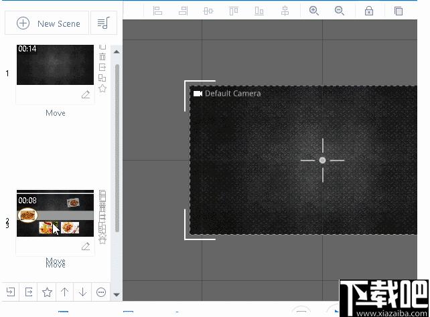
Task: Click the align bottom icon
Action: (259, 11)
